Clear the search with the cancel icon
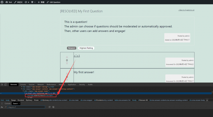Screen dimensions: 213x117 53,107
